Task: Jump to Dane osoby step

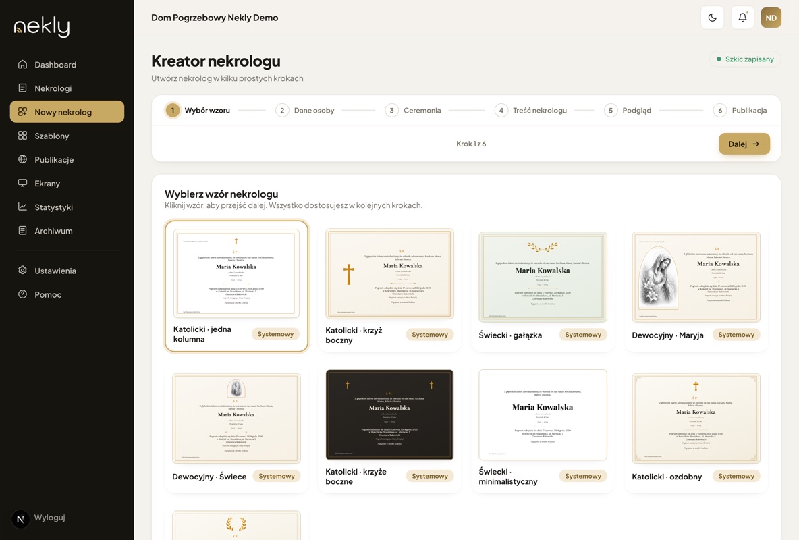Action: pos(314,110)
